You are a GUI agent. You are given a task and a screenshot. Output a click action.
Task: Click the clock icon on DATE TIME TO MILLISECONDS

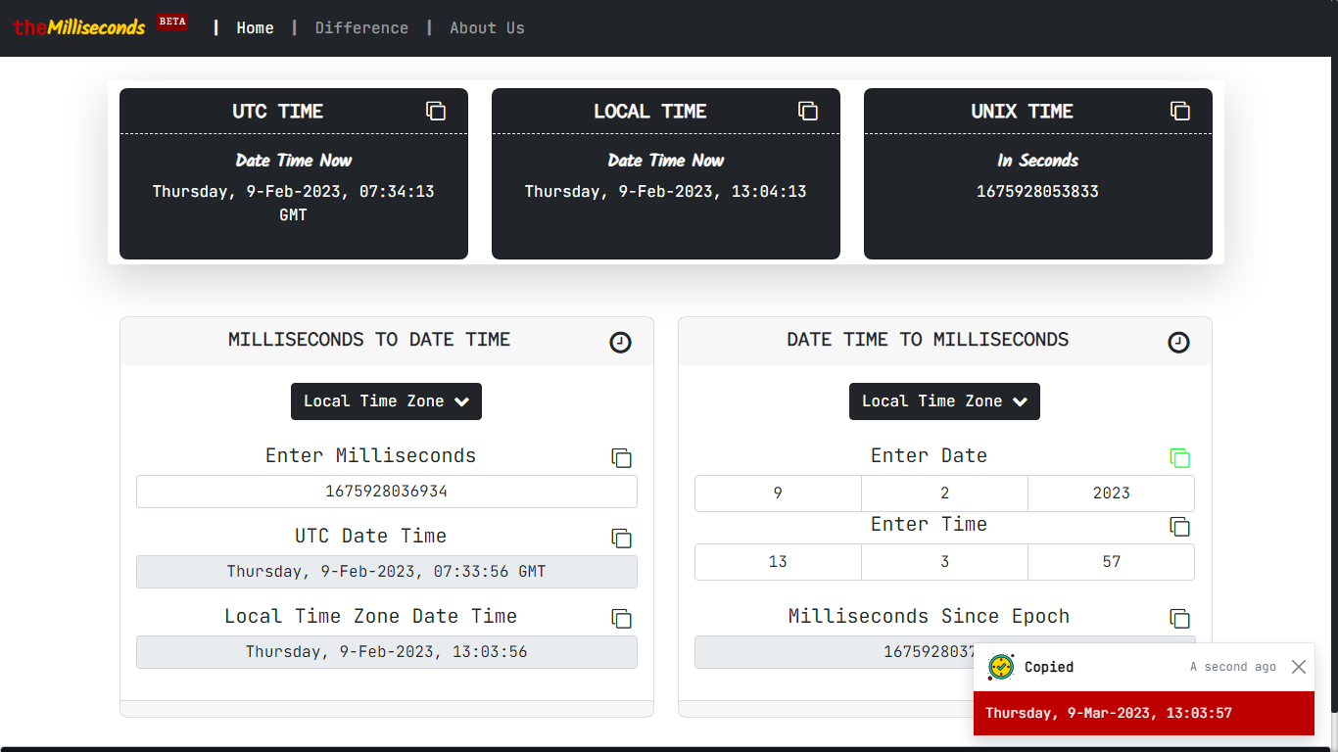coord(1178,342)
